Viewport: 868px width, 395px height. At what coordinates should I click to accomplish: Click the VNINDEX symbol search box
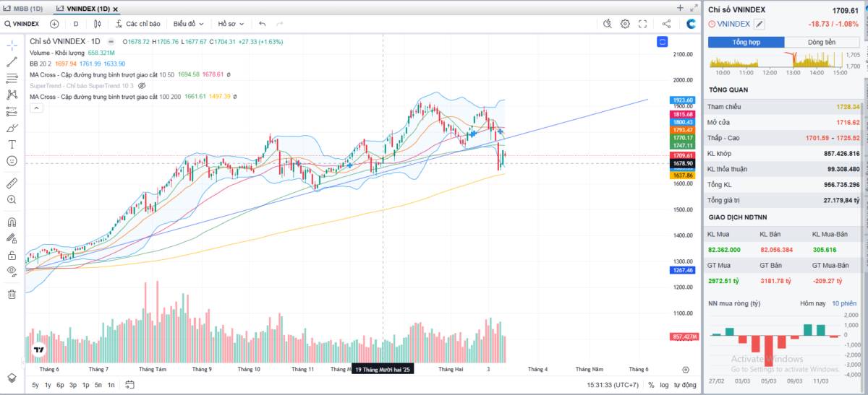(x=22, y=24)
